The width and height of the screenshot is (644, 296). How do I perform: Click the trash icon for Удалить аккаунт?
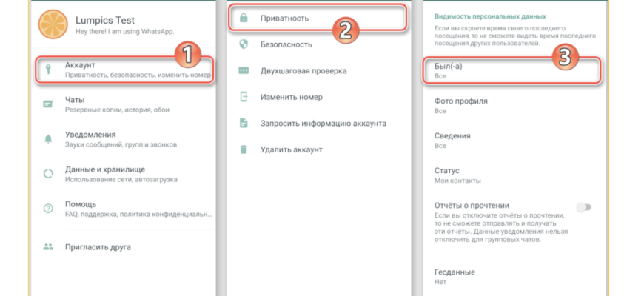tap(244, 149)
